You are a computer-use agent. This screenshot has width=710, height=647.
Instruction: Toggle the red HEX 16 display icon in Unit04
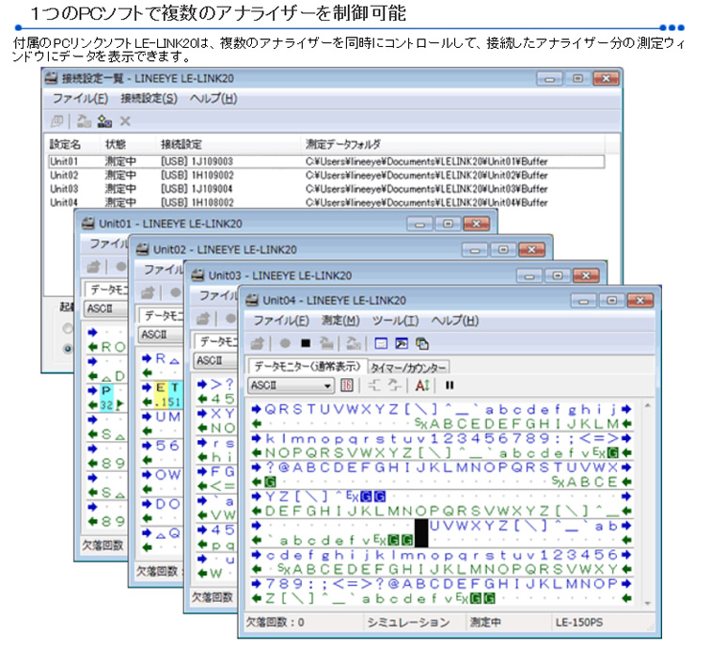coord(346,386)
